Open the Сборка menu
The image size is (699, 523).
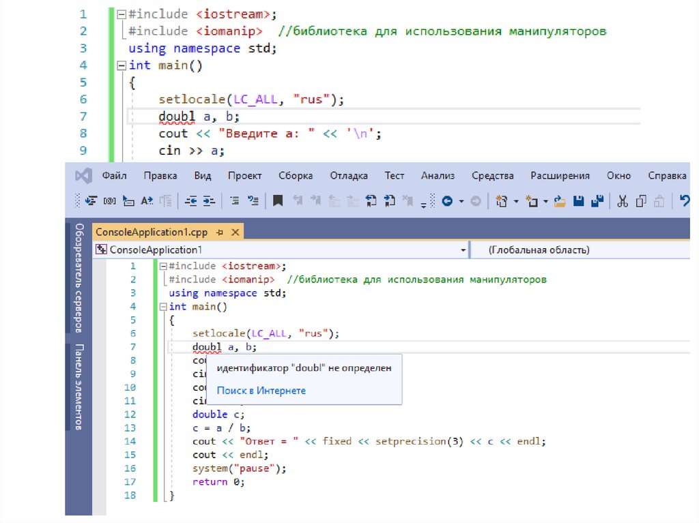(296, 175)
